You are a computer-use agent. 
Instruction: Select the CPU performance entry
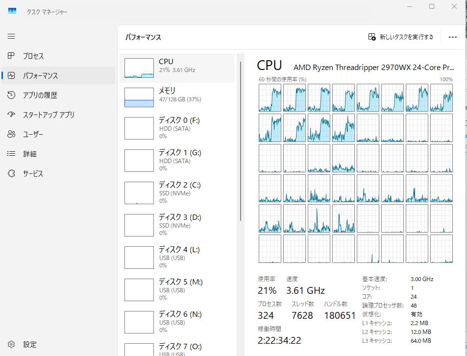coord(177,68)
